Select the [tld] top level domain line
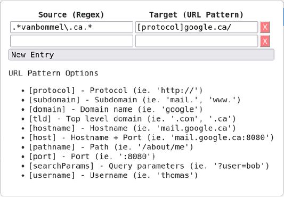The image size is (284, 197). click(132, 119)
